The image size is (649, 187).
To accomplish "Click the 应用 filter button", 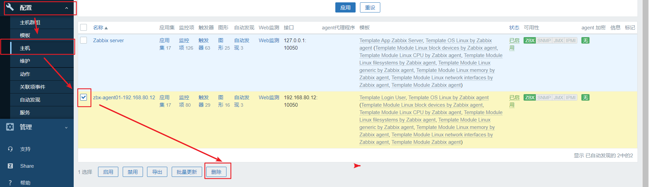I will (x=345, y=7).
